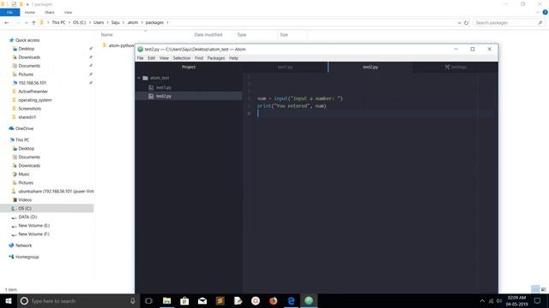Open the Windows Start menu
The image size is (549, 308).
pos(9,300)
